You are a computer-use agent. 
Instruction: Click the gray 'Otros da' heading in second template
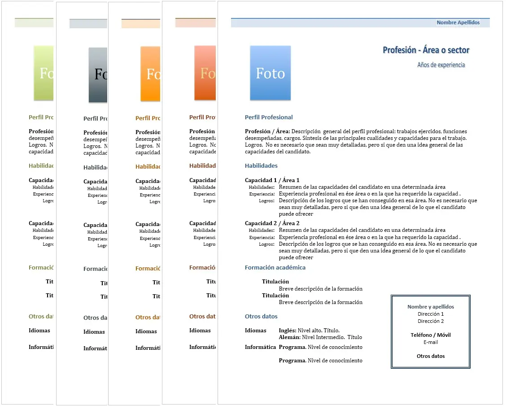click(x=95, y=318)
